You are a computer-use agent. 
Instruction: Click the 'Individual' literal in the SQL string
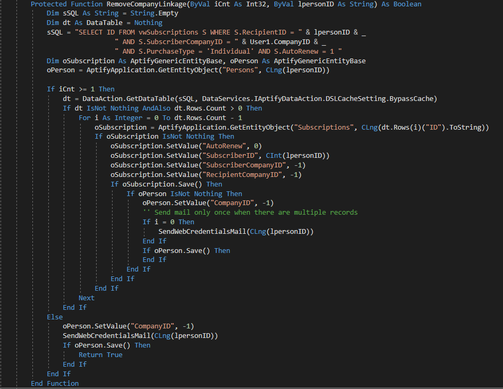[x=230, y=52]
